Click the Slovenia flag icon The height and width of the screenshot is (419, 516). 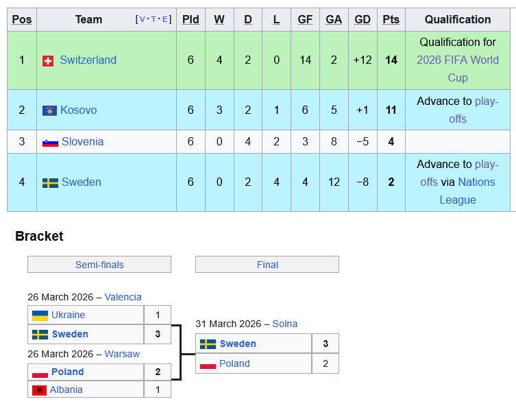point(50,143)
